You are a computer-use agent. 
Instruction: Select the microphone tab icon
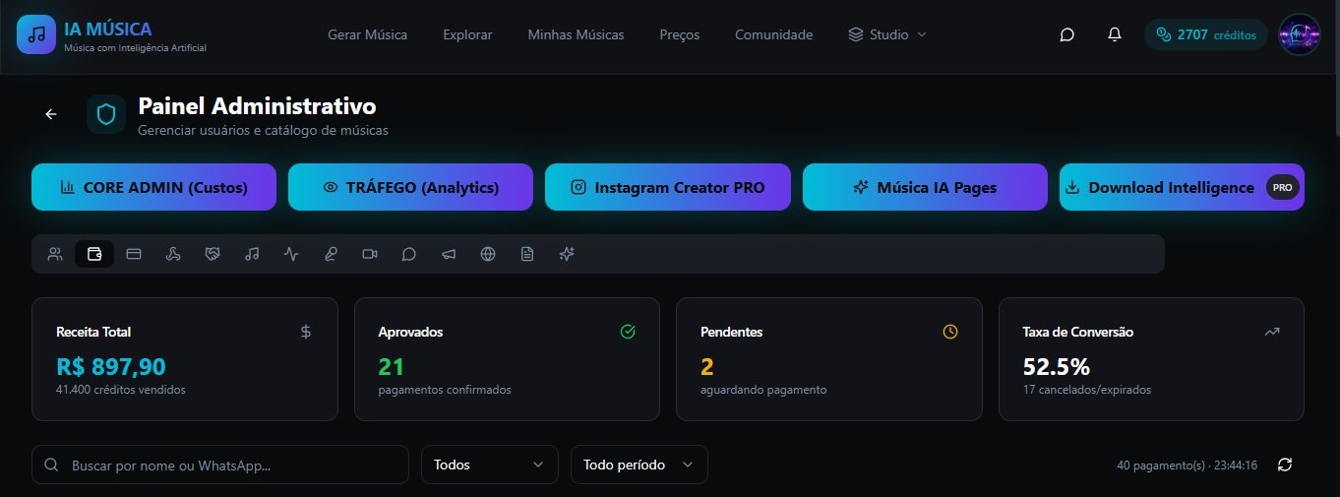click(331, 254)
